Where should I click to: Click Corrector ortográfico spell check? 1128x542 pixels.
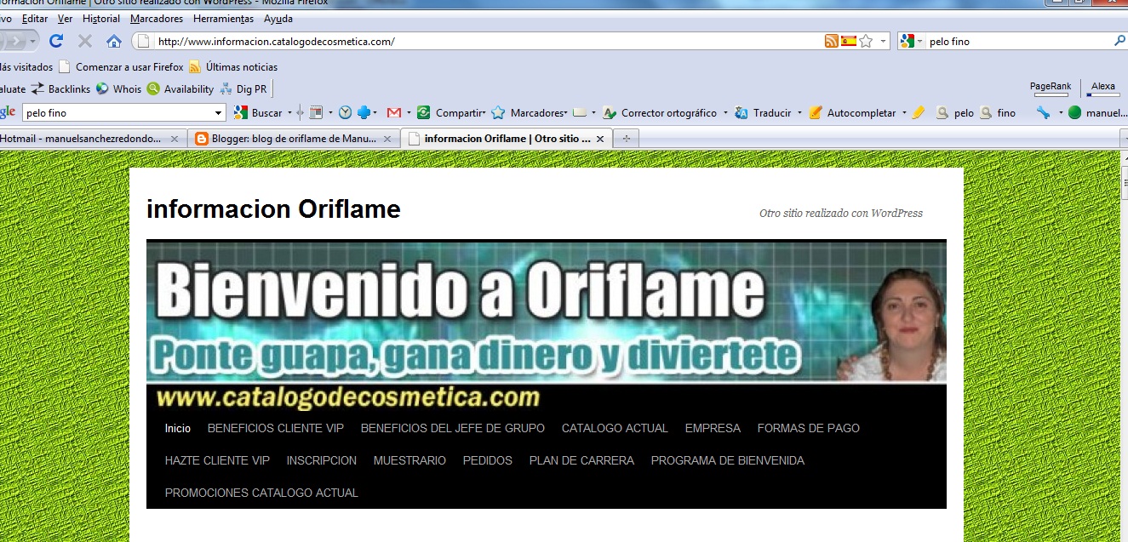tap(661, 112)
